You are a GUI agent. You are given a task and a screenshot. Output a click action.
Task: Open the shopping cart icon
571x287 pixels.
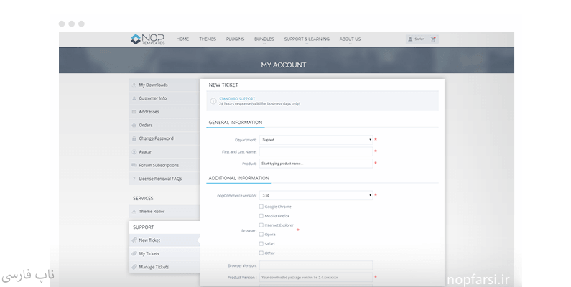click(433, 39)
